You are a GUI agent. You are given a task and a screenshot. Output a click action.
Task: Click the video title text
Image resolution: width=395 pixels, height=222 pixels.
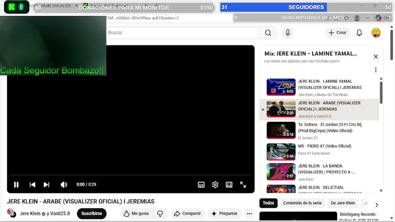click(x=81, y=201)
